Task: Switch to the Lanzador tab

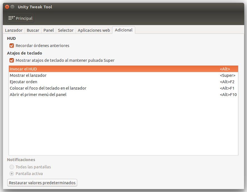Action: [x=14, y=30]
